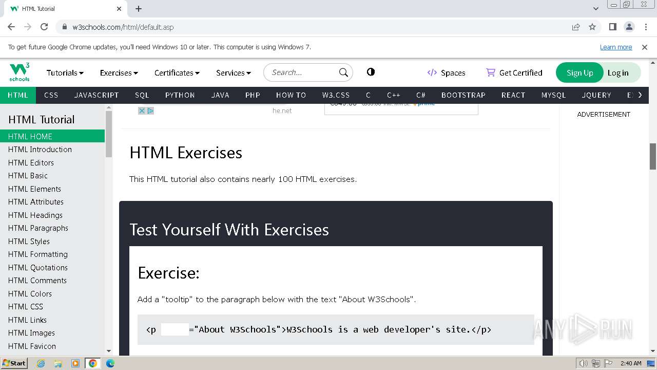Share this page icon in address bar
Viewport: 657px width, 370px height.
(576, 27)
